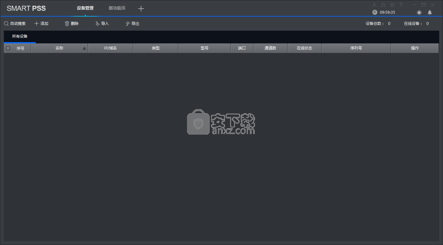443x245 pixels.
Task: Lock the screen with the padlock icon
Action: pyautogui.click(x=383, y=5)
